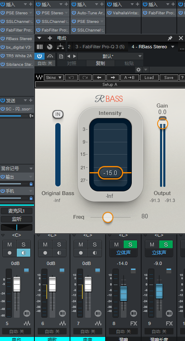Click Waves A→B copy button
The width and height of the screenshot is (185, 341).
point(129,77)
